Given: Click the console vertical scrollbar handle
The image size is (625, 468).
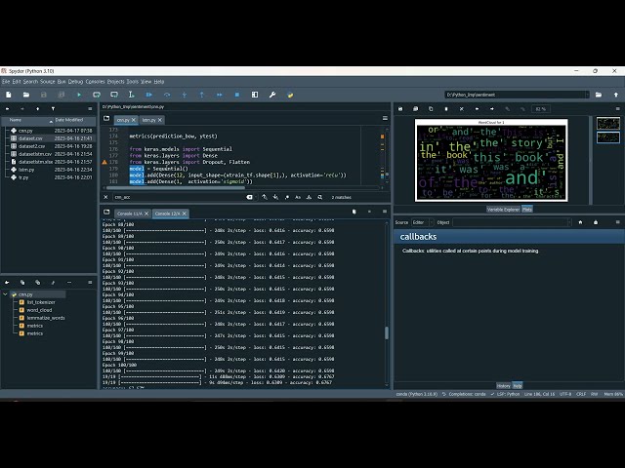Looking at the screenshot, I should point(387,332).
